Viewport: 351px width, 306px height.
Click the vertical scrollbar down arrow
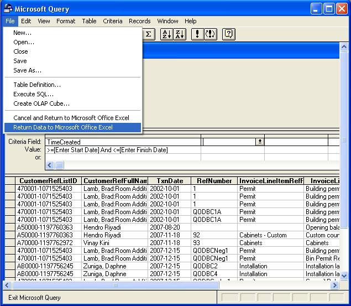click(x=344, y=276)
